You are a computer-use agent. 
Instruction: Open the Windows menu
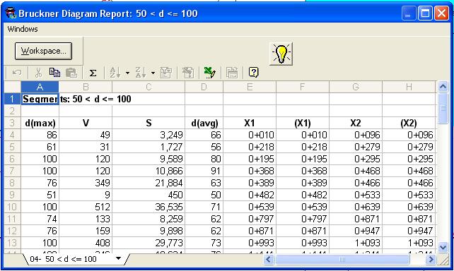coord(23,29)
